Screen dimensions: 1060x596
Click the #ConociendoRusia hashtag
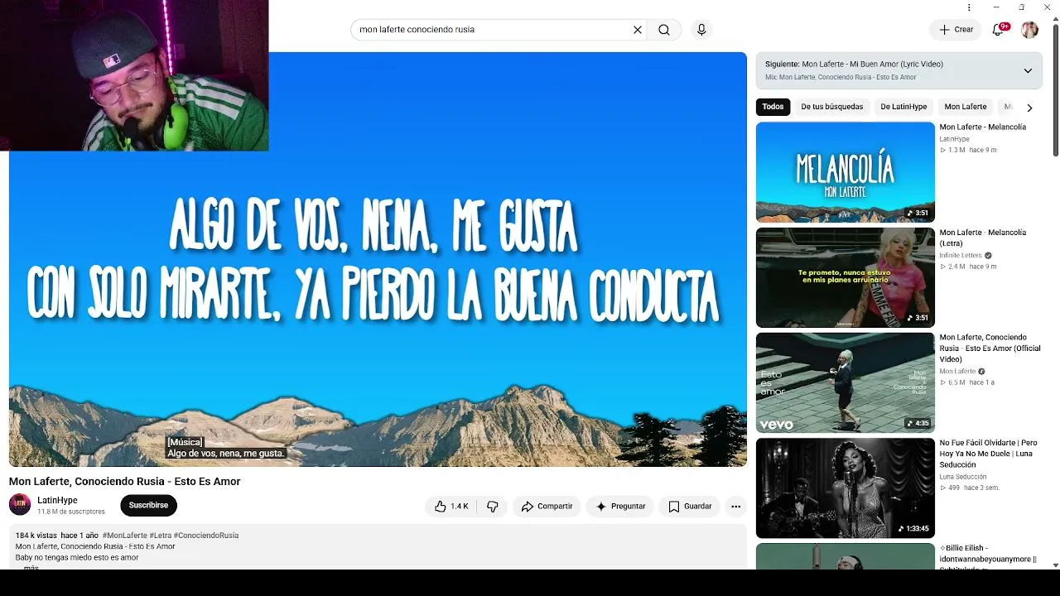pos(206,536)
